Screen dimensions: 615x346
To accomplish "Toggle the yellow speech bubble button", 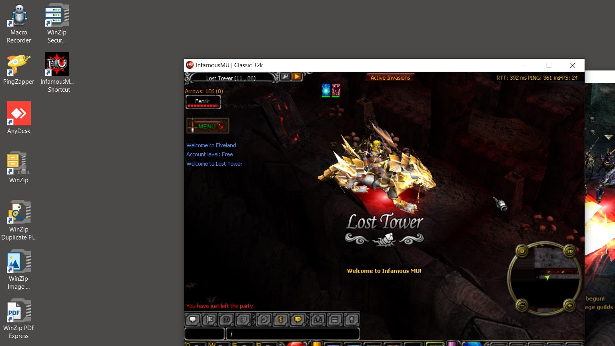I will pyautogui.click(x=297, y=320).
